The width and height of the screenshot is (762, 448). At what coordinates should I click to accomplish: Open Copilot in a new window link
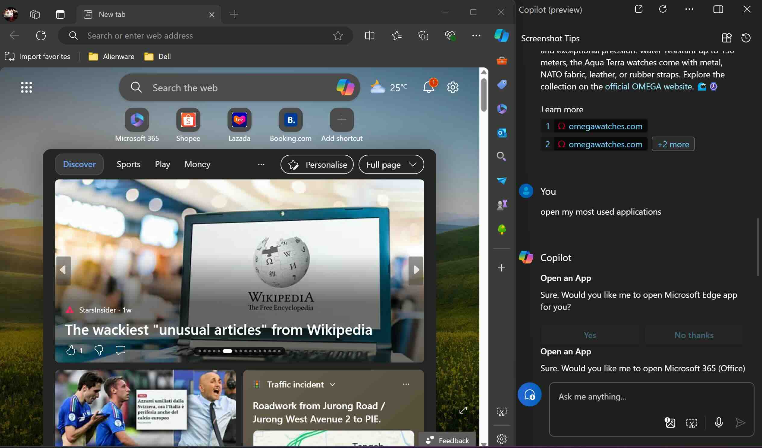(x=639, y=9)
